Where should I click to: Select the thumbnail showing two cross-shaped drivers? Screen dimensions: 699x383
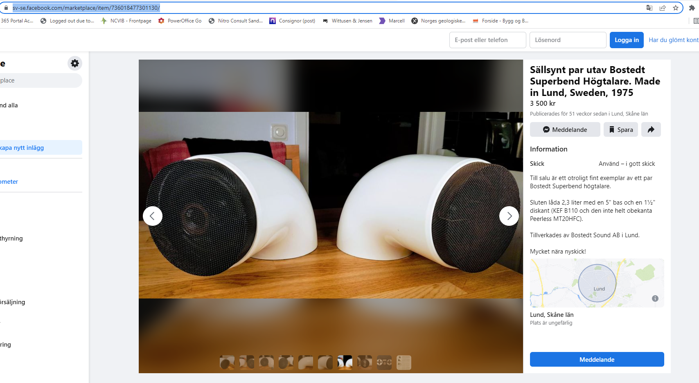(x=384, y=362)
